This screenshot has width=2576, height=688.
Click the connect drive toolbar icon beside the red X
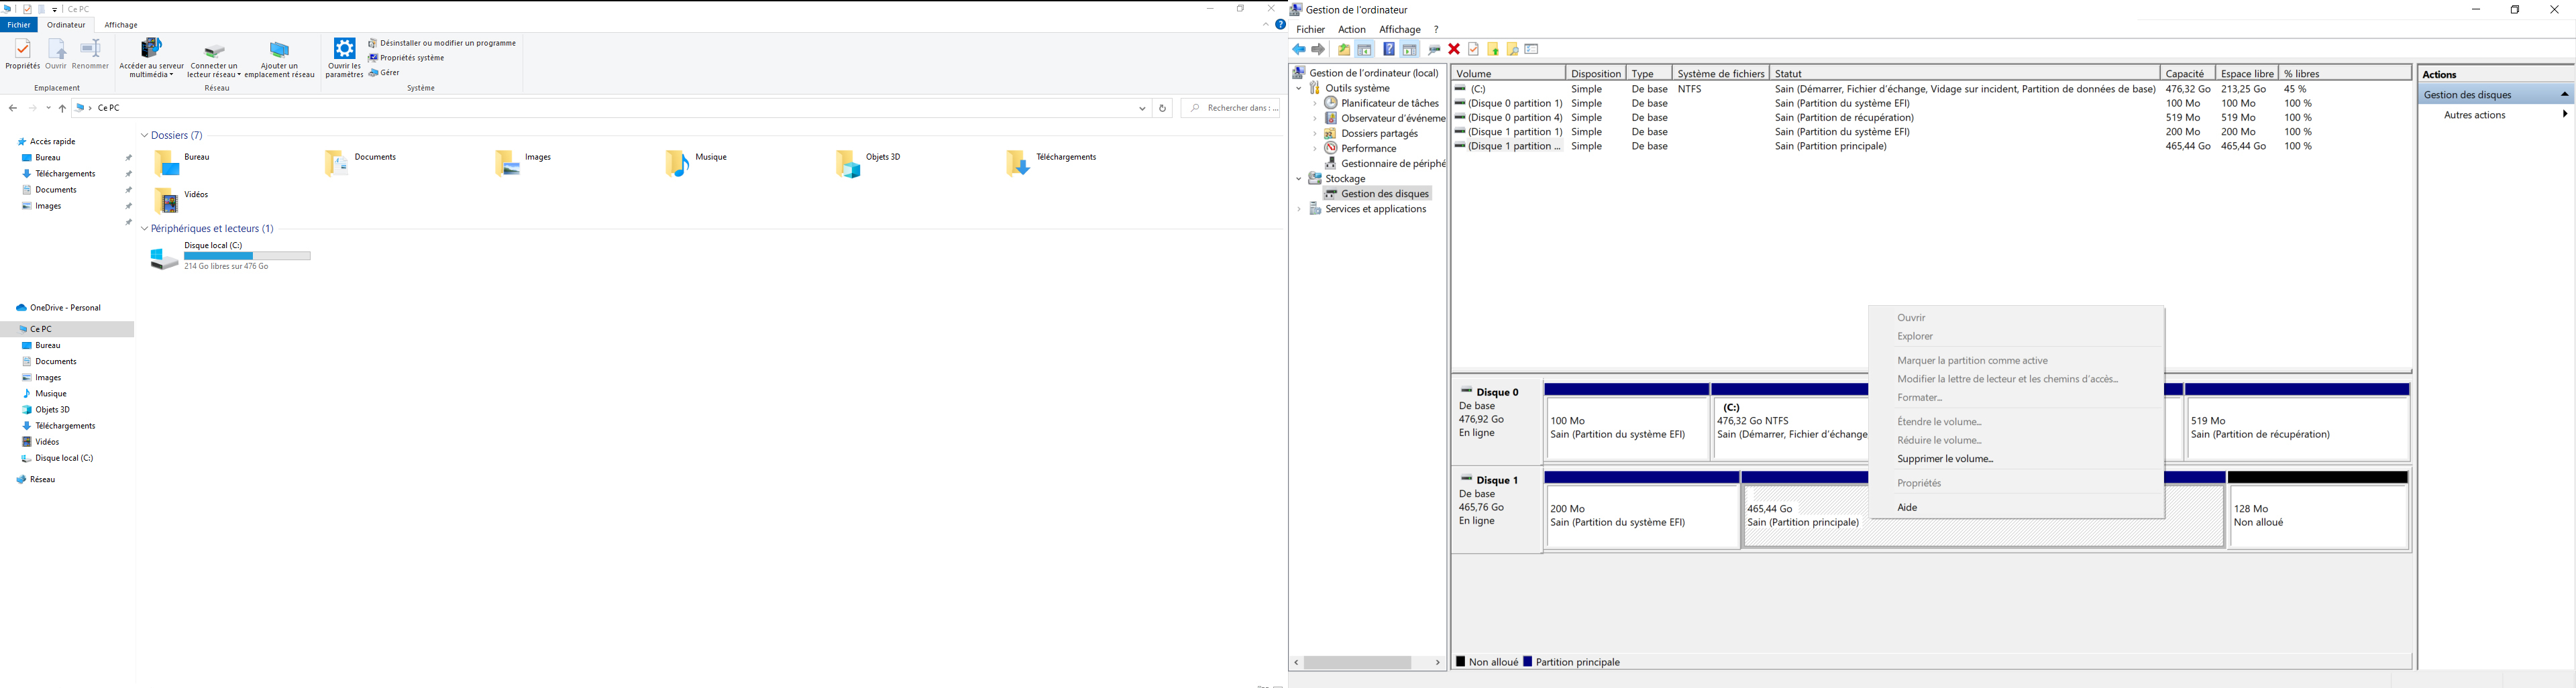point(1434,50)
